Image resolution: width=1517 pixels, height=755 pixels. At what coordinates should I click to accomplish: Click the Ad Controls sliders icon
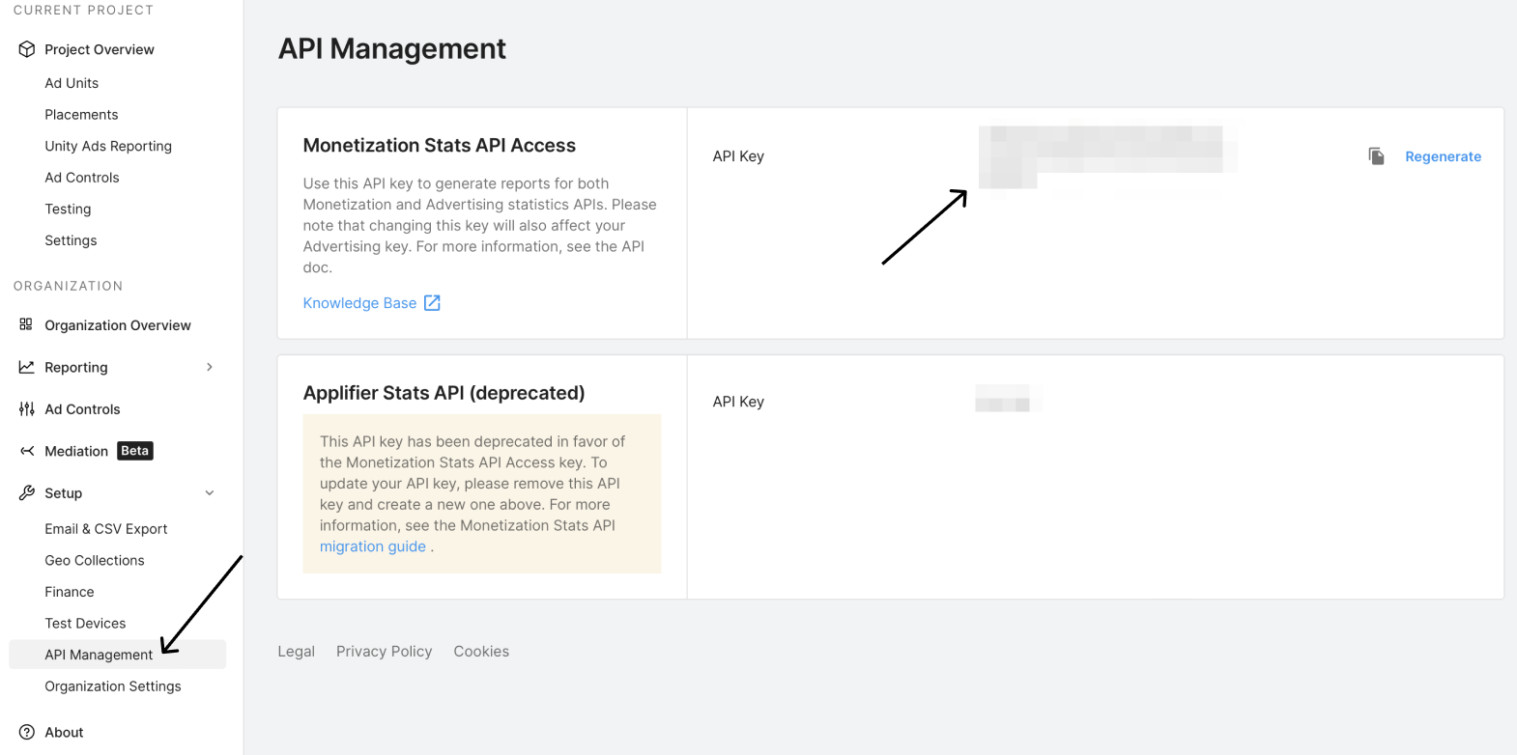pos(26,409)
